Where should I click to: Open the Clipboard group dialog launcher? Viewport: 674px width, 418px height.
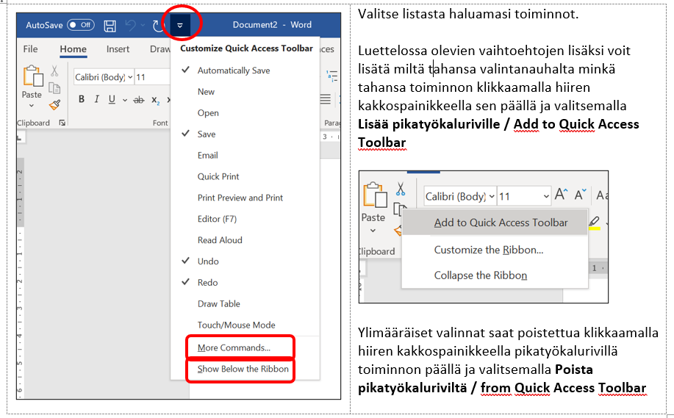[x=62, y=123]
